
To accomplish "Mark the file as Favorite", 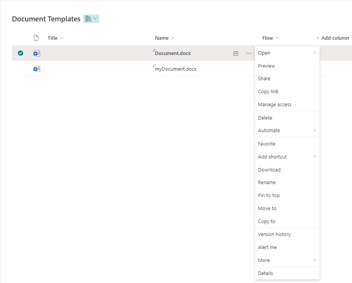I will click(287, 144).
